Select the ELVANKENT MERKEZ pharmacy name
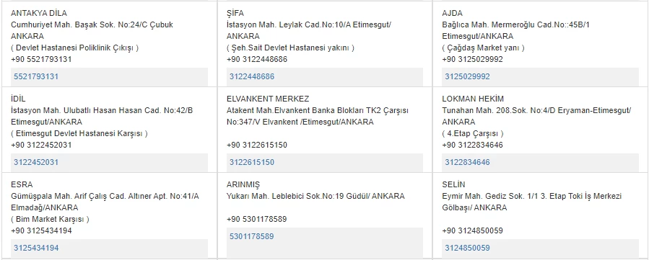 click(x=268, y=99)
